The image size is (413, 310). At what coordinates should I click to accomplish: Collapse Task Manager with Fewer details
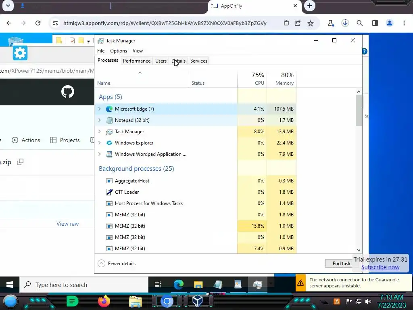point(117,263)
